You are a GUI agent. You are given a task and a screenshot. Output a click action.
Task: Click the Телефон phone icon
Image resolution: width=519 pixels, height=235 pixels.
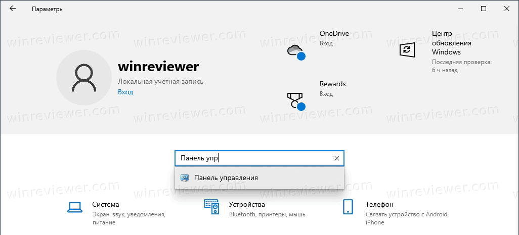point(348,207)
